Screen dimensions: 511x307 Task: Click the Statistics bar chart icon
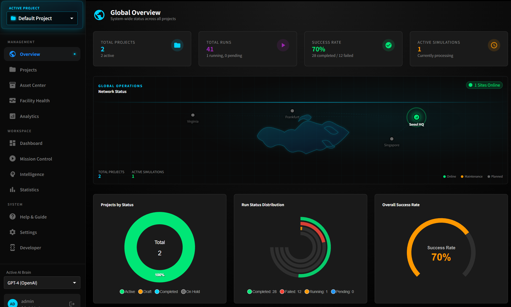(13, 190)
